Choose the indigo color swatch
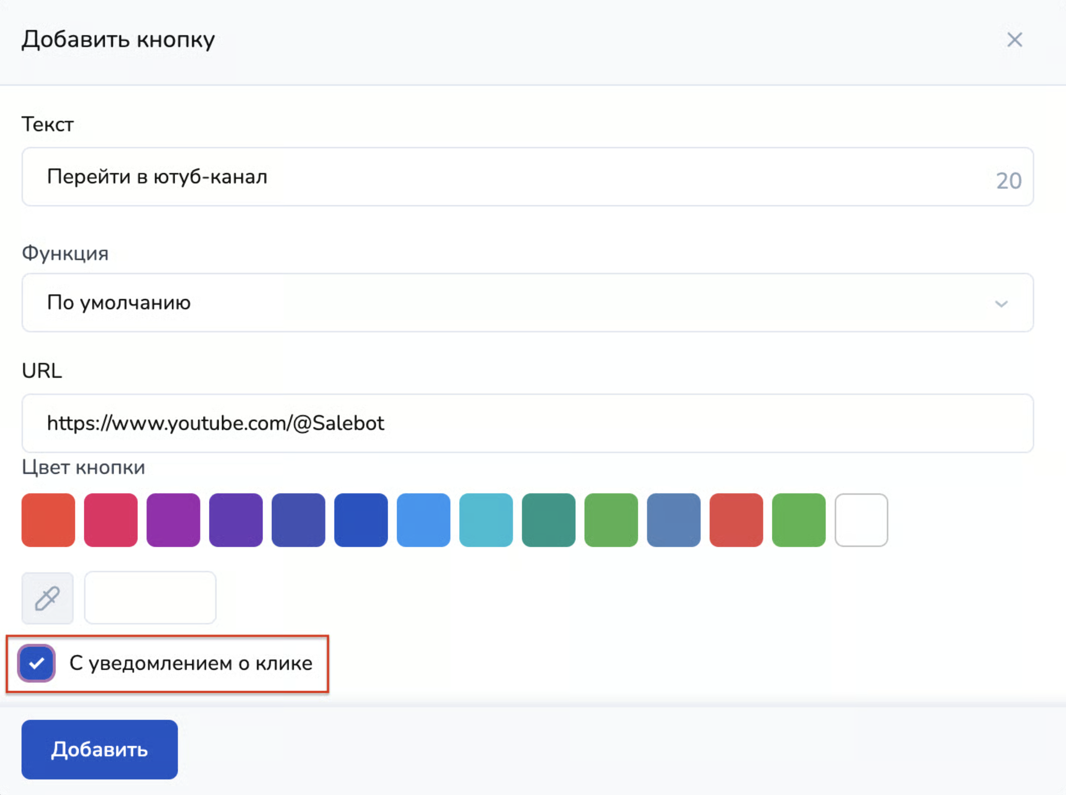The width and height of the screenshot is (1066, 795). tap(298, 520)
